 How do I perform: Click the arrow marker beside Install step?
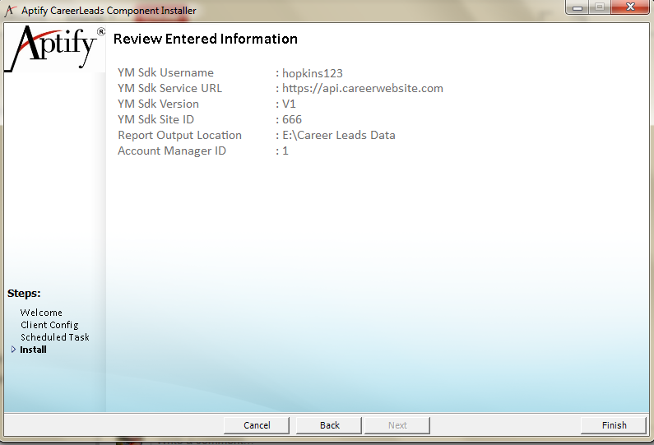coord(13,350)
